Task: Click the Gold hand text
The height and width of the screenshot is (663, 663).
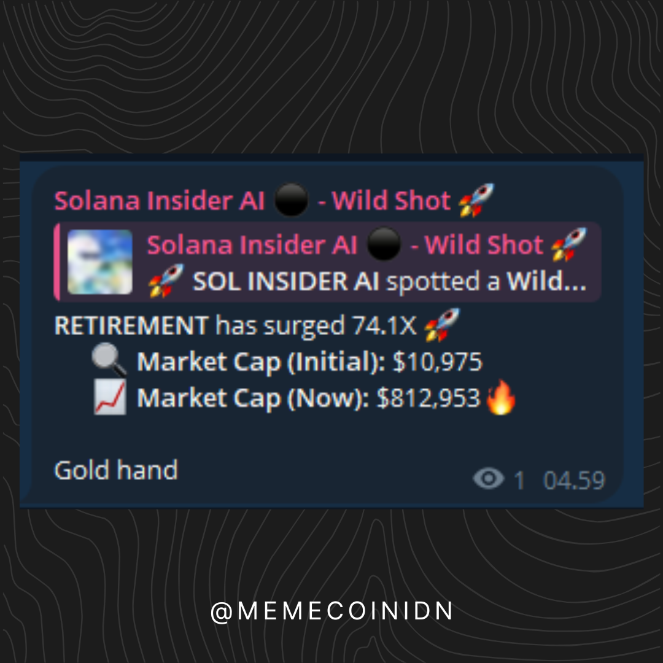Action: [x=116, y=470]
